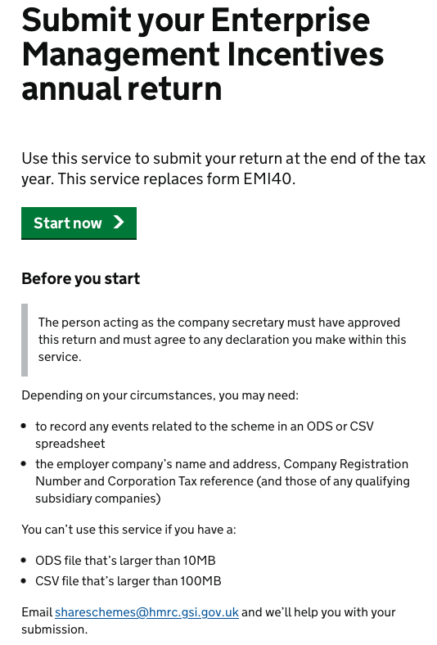Click the word 'Email' before the address link
The width and height of the screenshot is (437, 645).
[x=37, y=612]
